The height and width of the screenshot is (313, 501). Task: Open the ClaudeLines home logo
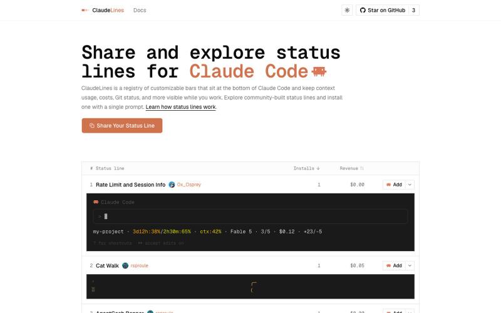[x=103, y=10]
